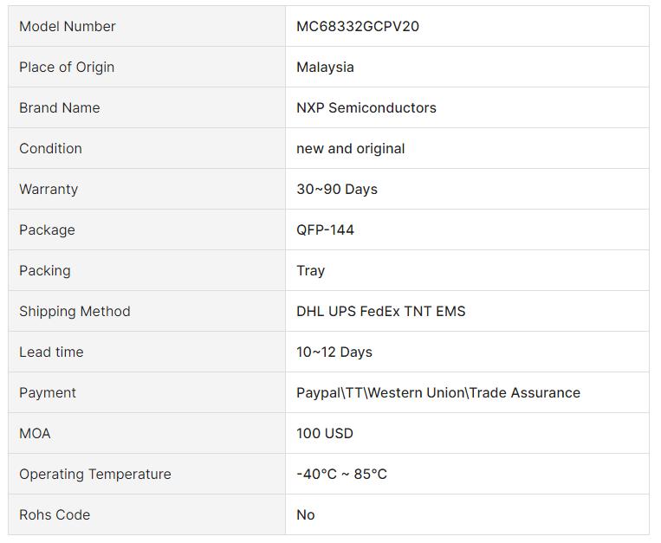The image size is (661, 543).
Task: Click the Place of Origin label
Action: coord(67,67)
